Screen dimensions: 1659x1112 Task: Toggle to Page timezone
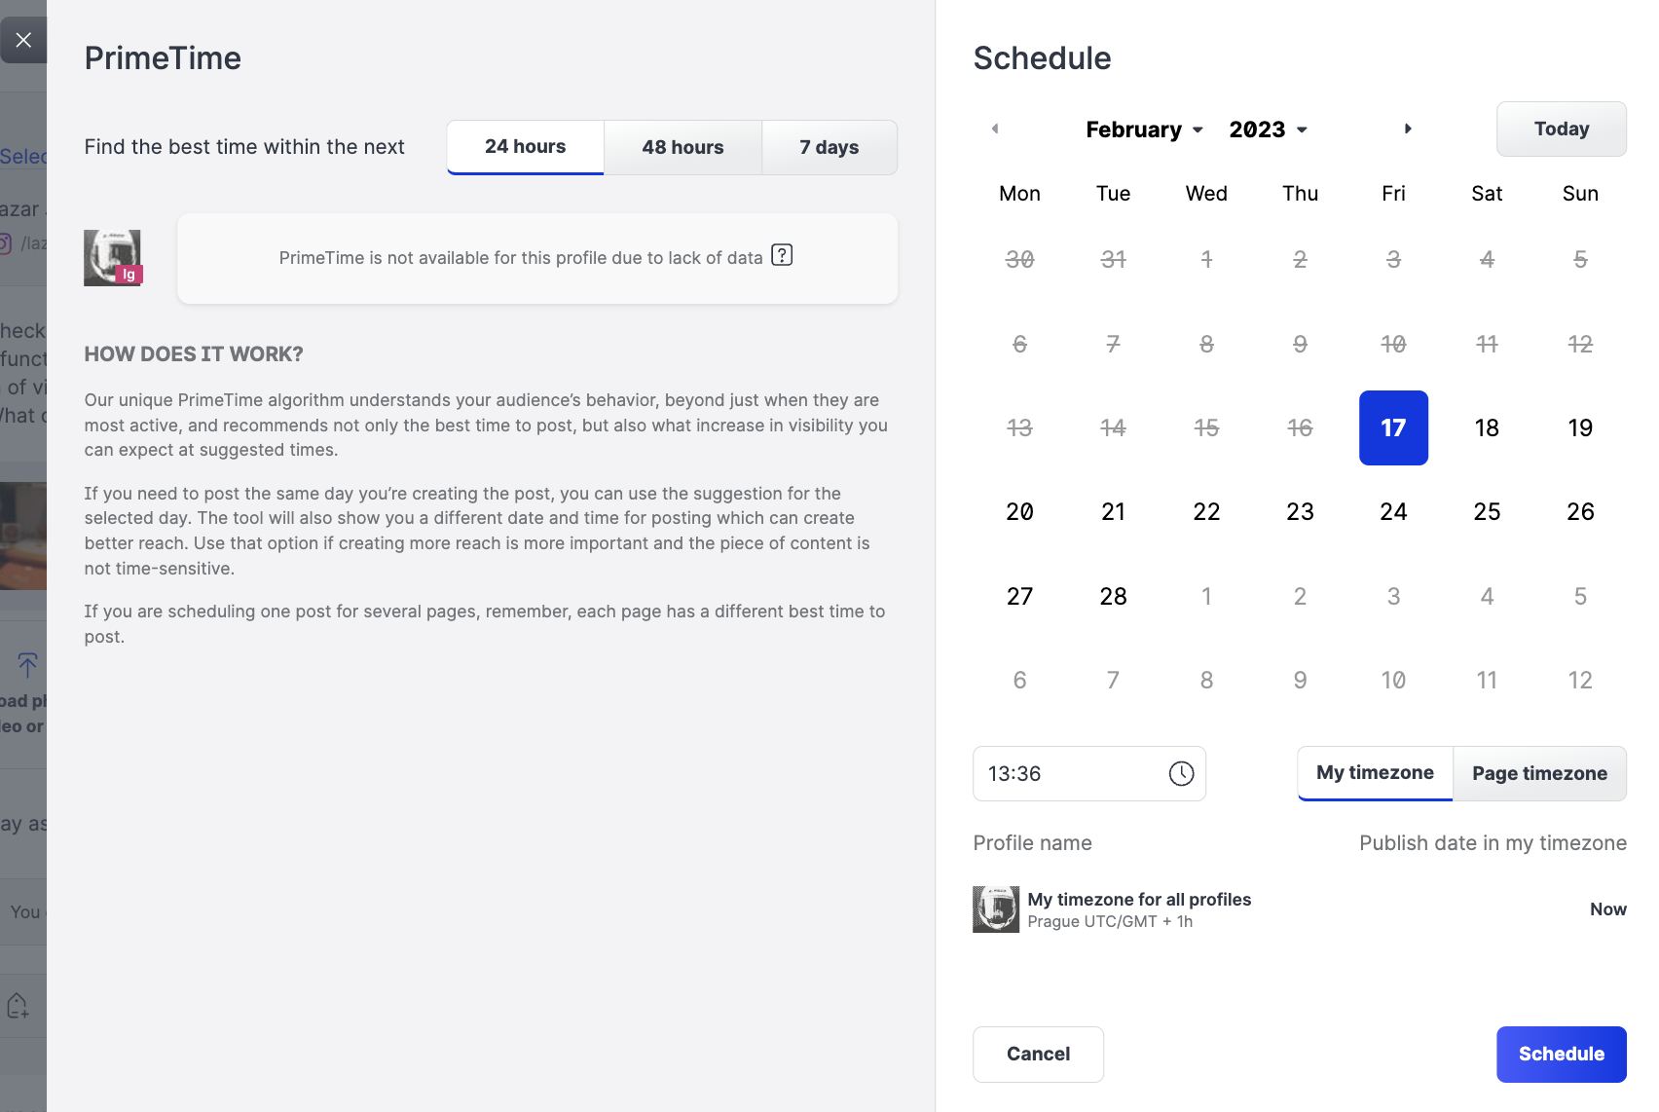click(x=1539, y=773)
